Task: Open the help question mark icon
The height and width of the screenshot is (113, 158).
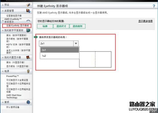Action: coord(154,6)
